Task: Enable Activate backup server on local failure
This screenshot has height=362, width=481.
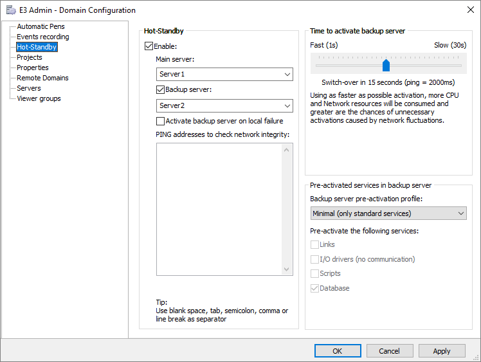Action: click(x=161, y=121)
